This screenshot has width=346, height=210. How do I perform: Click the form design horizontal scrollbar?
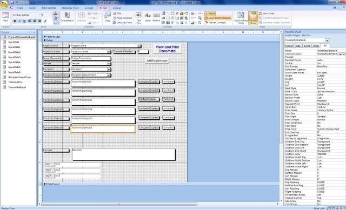pos(119,204)
